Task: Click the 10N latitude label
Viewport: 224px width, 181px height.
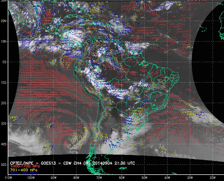Action: tap(3, 42)
